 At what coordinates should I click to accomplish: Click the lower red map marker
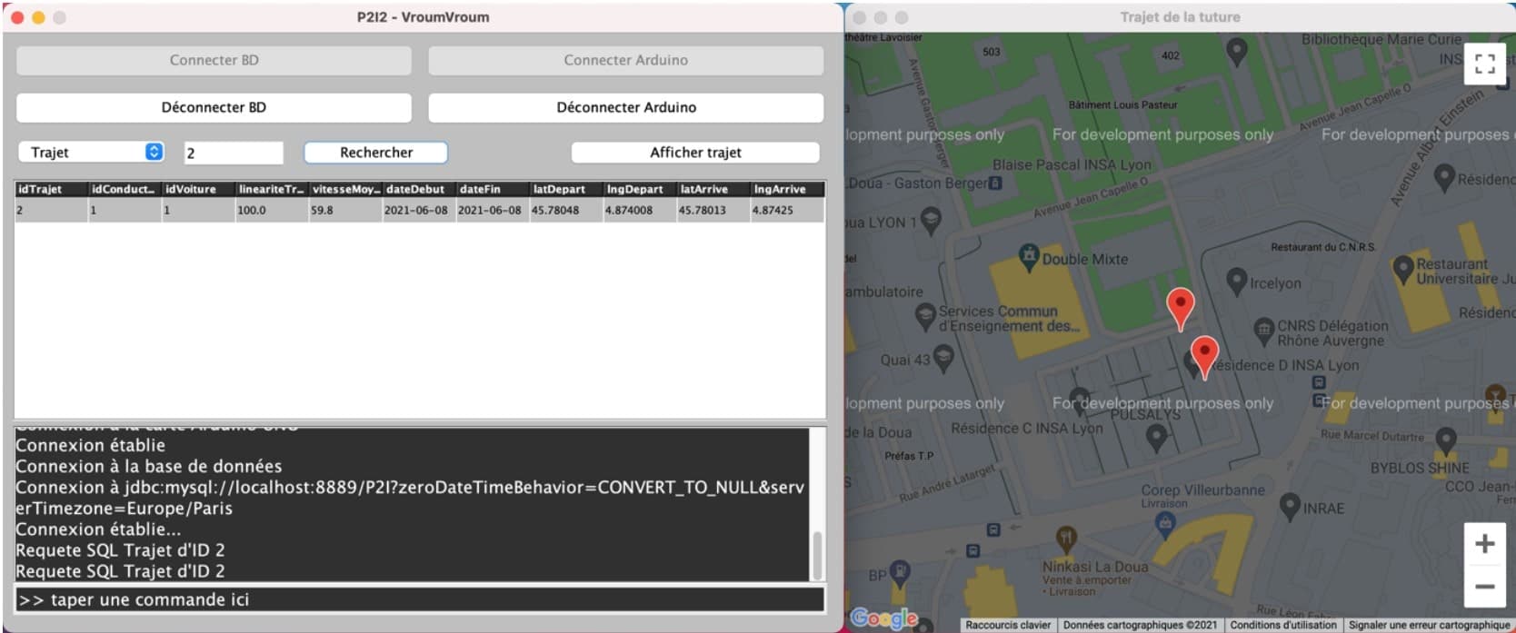pos(1204,354)
